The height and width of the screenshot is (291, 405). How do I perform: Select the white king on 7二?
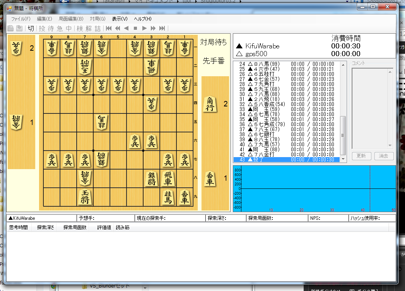(x=85, y=67)
